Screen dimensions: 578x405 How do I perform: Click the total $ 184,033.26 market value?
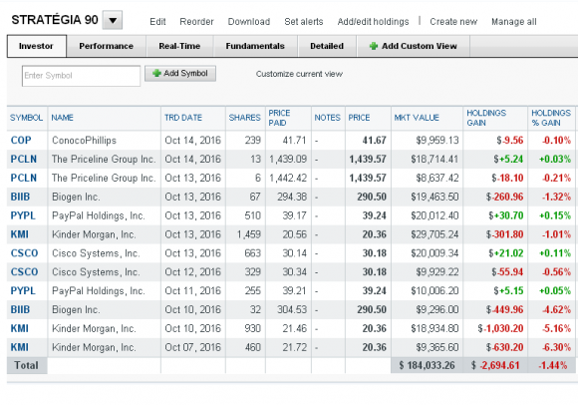[x=427, y=365]
